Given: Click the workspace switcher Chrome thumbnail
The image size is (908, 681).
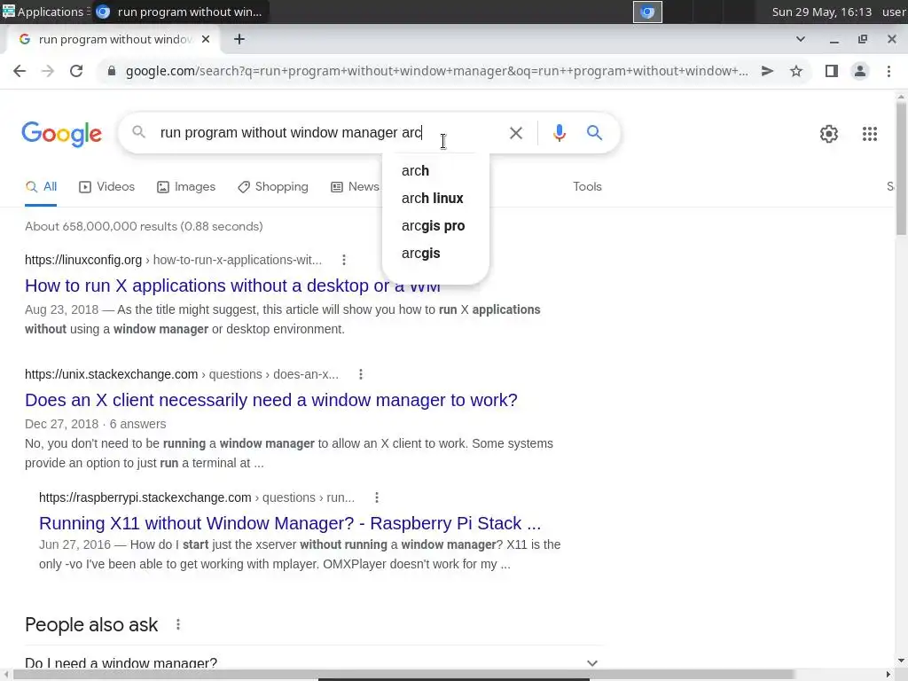Looking at the screenshot, I should click(647, 12).
